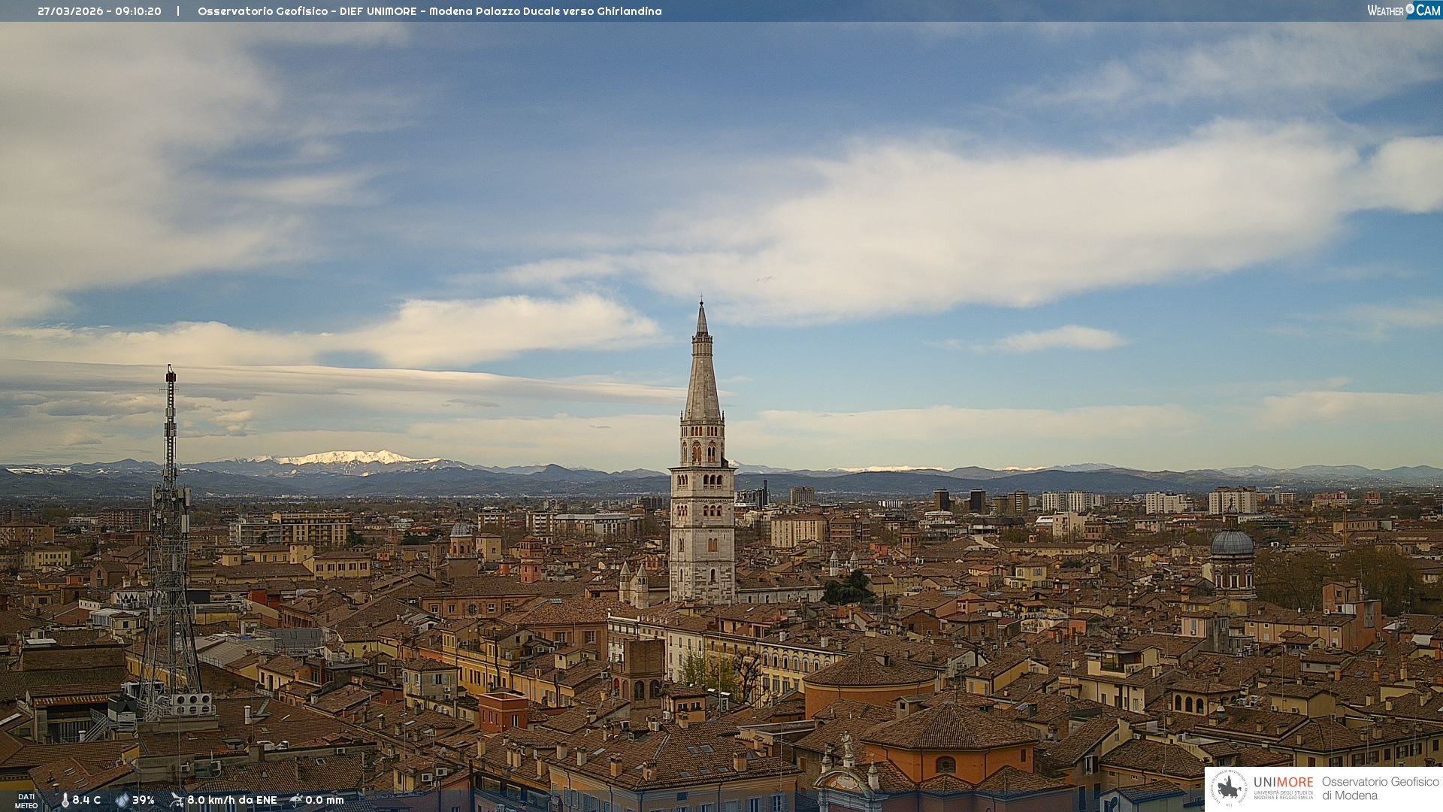Image resolution: width=1443 pixels, height=812 pixels.
Task: Click the Osservatorio Geofisico di Modena text
Action: pos(1380,788)
